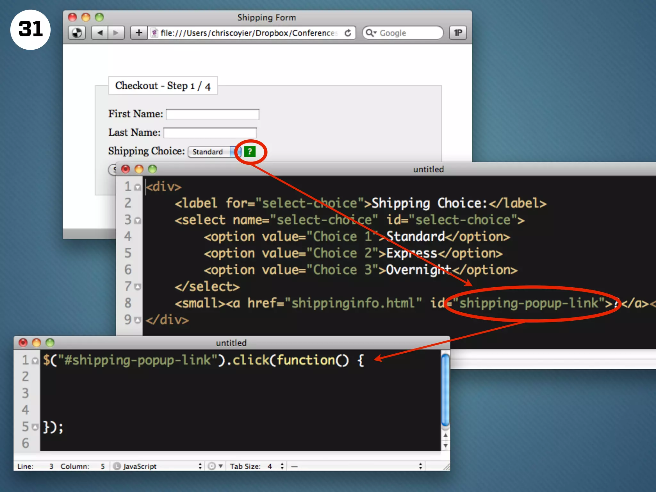Click the 1P toolbar button
The width and height of the screenshot is (656, 492).
pyautogui.click(x=458, y=33)
